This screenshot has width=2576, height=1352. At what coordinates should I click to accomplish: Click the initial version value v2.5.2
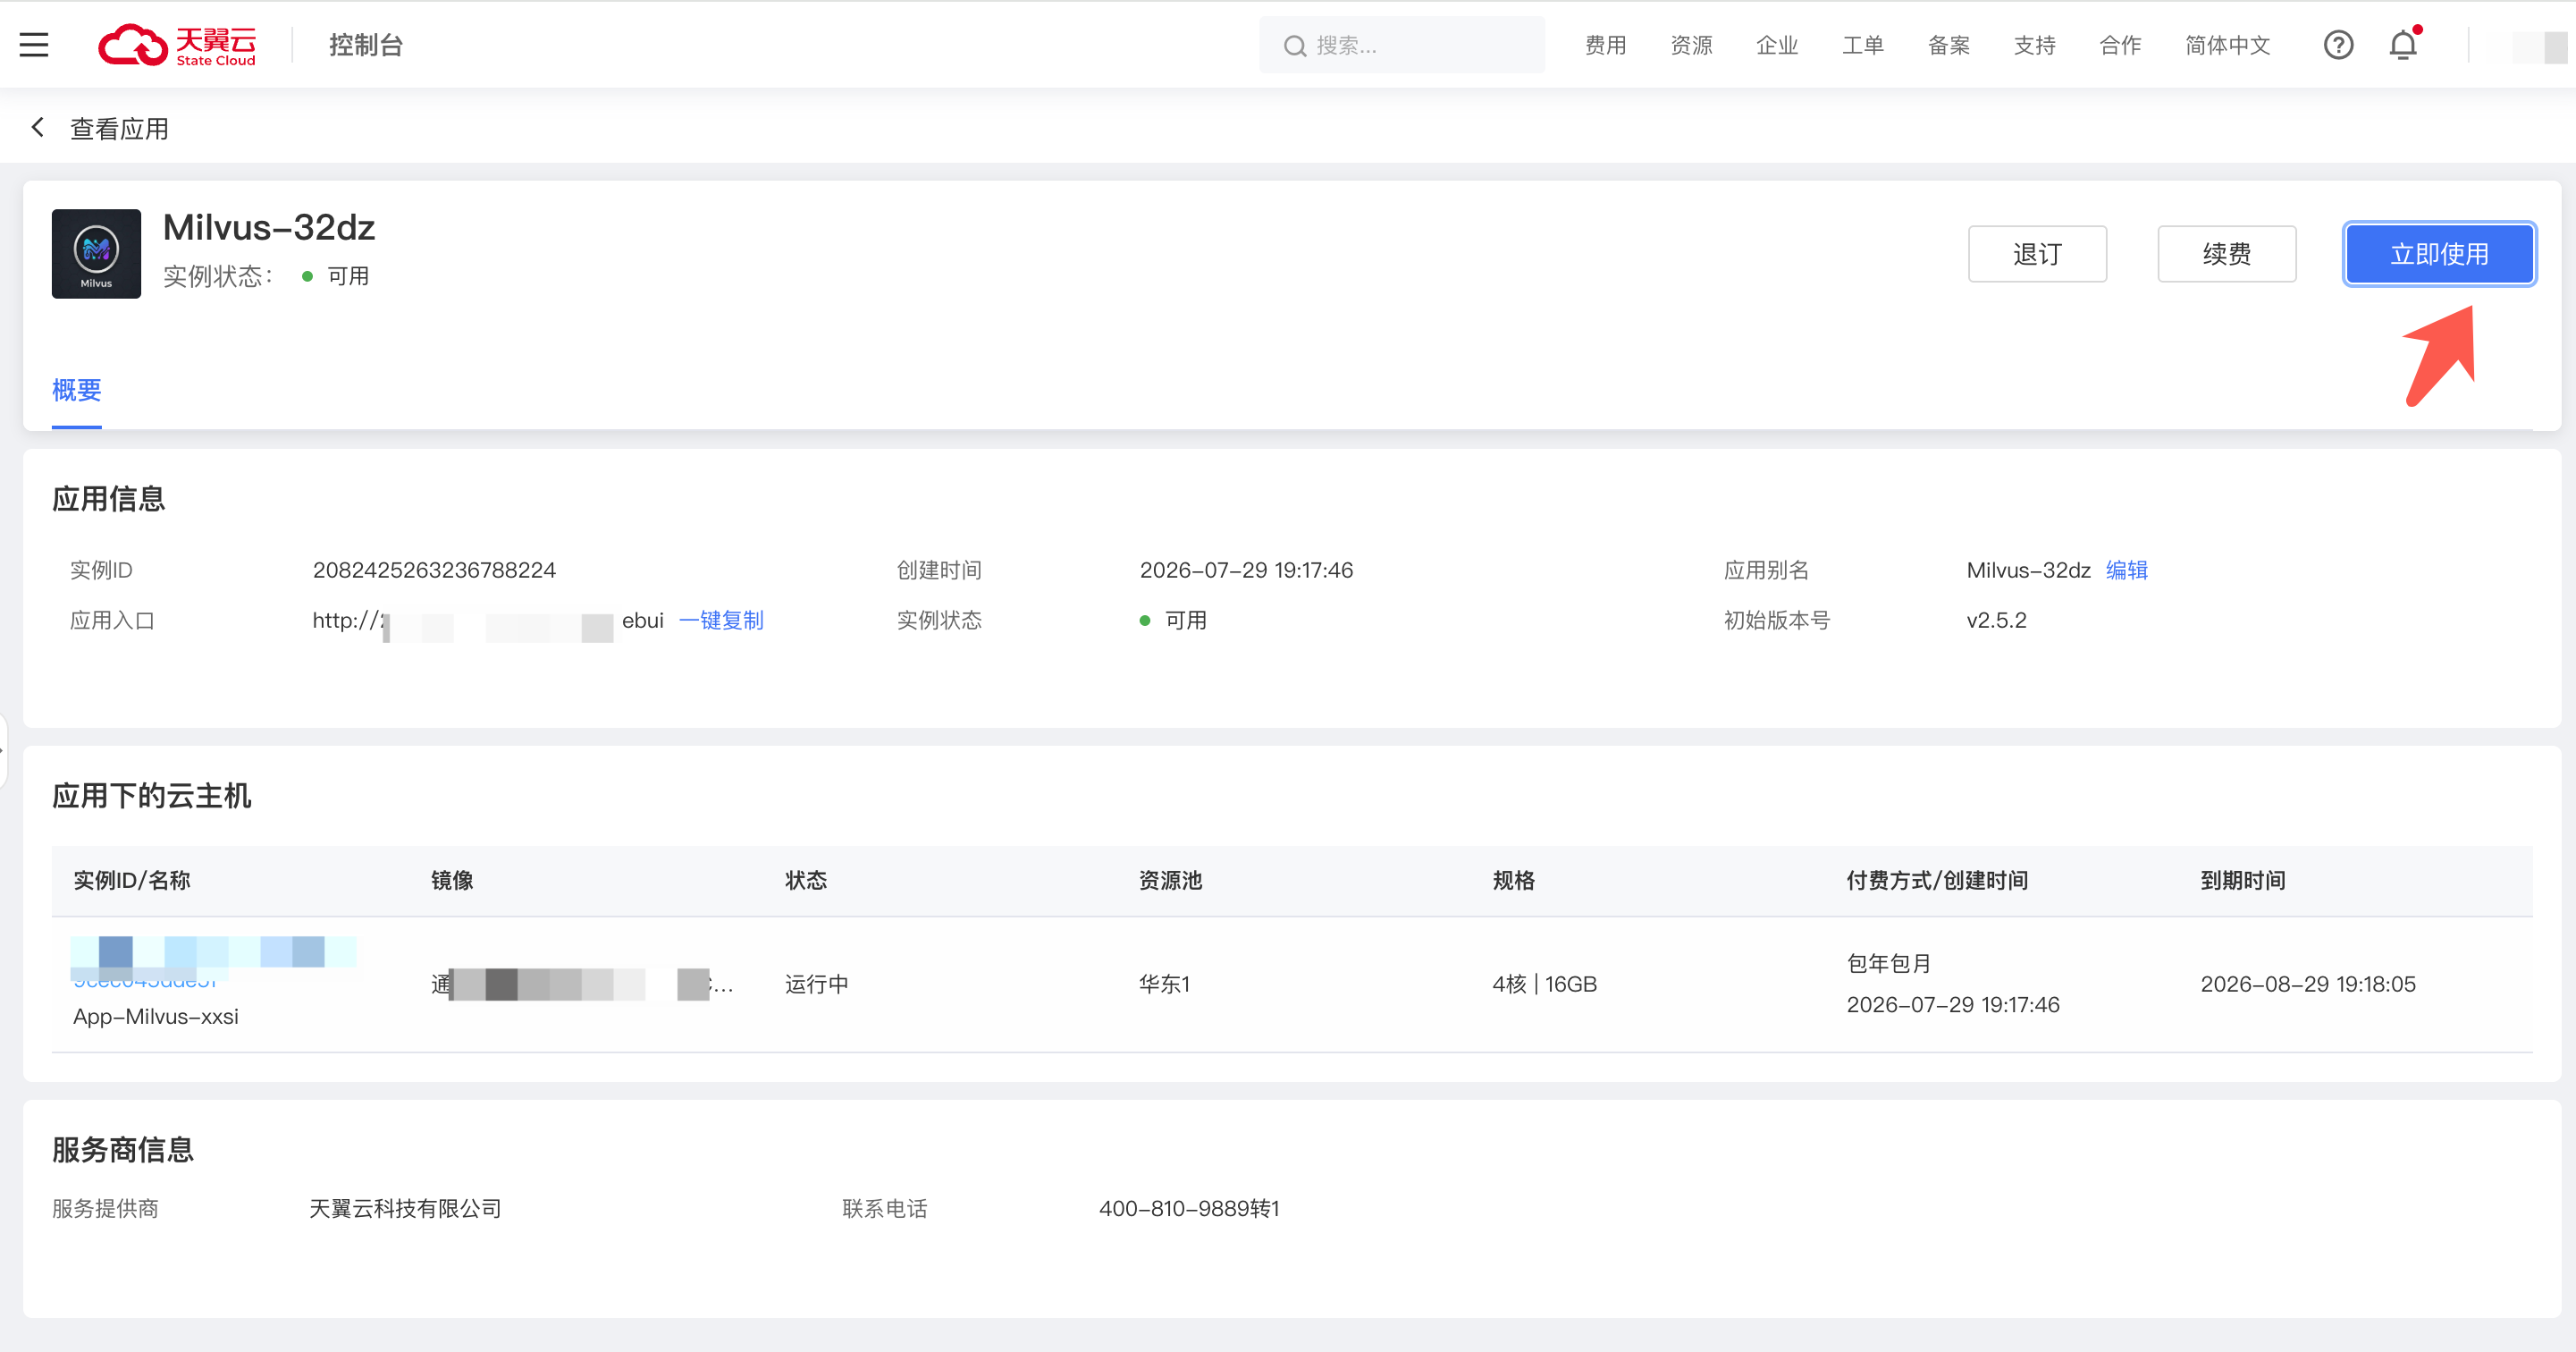click(x=1997, y=621)
